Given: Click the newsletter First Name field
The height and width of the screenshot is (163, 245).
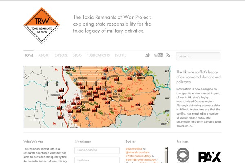Looking at the screenshot, I should [97, 160].
